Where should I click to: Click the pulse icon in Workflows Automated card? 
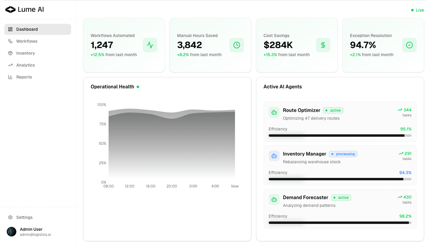click(x=150, y=45)
